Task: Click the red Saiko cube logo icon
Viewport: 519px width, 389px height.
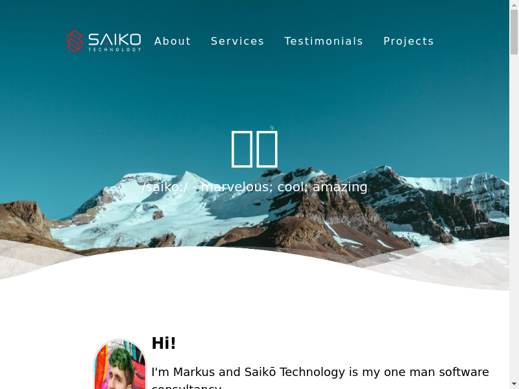Action: point(75,41)
